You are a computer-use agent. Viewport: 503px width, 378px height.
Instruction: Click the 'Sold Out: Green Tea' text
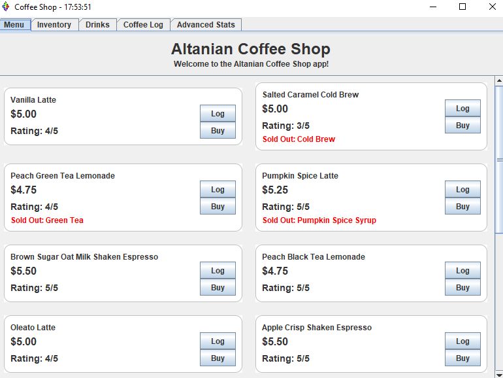click(x=47, y=220)
